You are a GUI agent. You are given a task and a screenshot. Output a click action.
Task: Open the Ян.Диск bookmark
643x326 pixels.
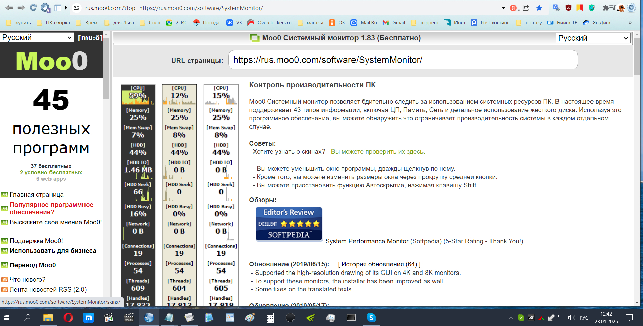[597, 23]
